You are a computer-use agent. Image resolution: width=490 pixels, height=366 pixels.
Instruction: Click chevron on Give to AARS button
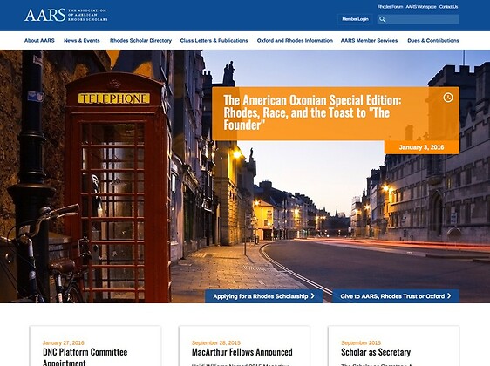[x=449, y=295]
